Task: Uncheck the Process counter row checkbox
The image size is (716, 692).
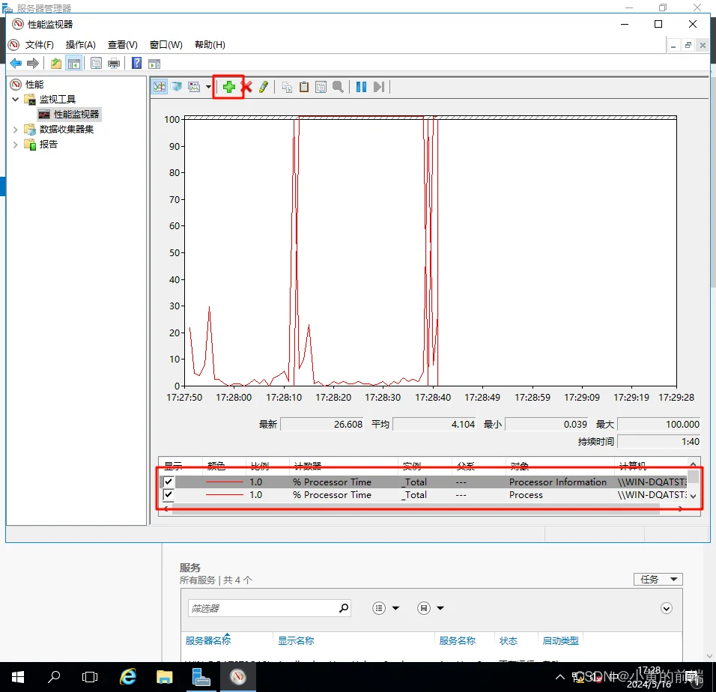Action: tap(169, 495)
